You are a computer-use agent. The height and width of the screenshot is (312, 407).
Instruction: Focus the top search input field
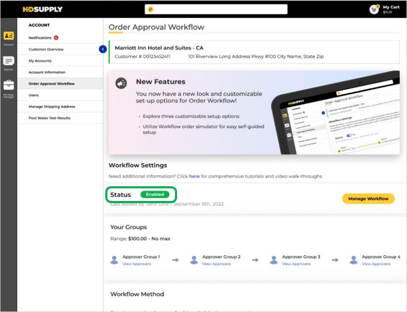coord(216,9)
